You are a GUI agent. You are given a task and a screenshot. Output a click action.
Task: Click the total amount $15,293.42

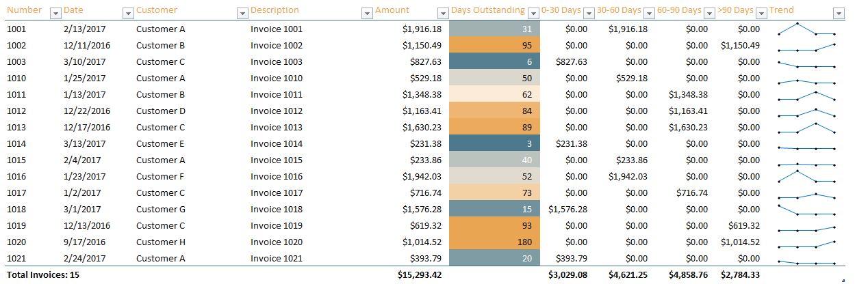tap(420, 275)
